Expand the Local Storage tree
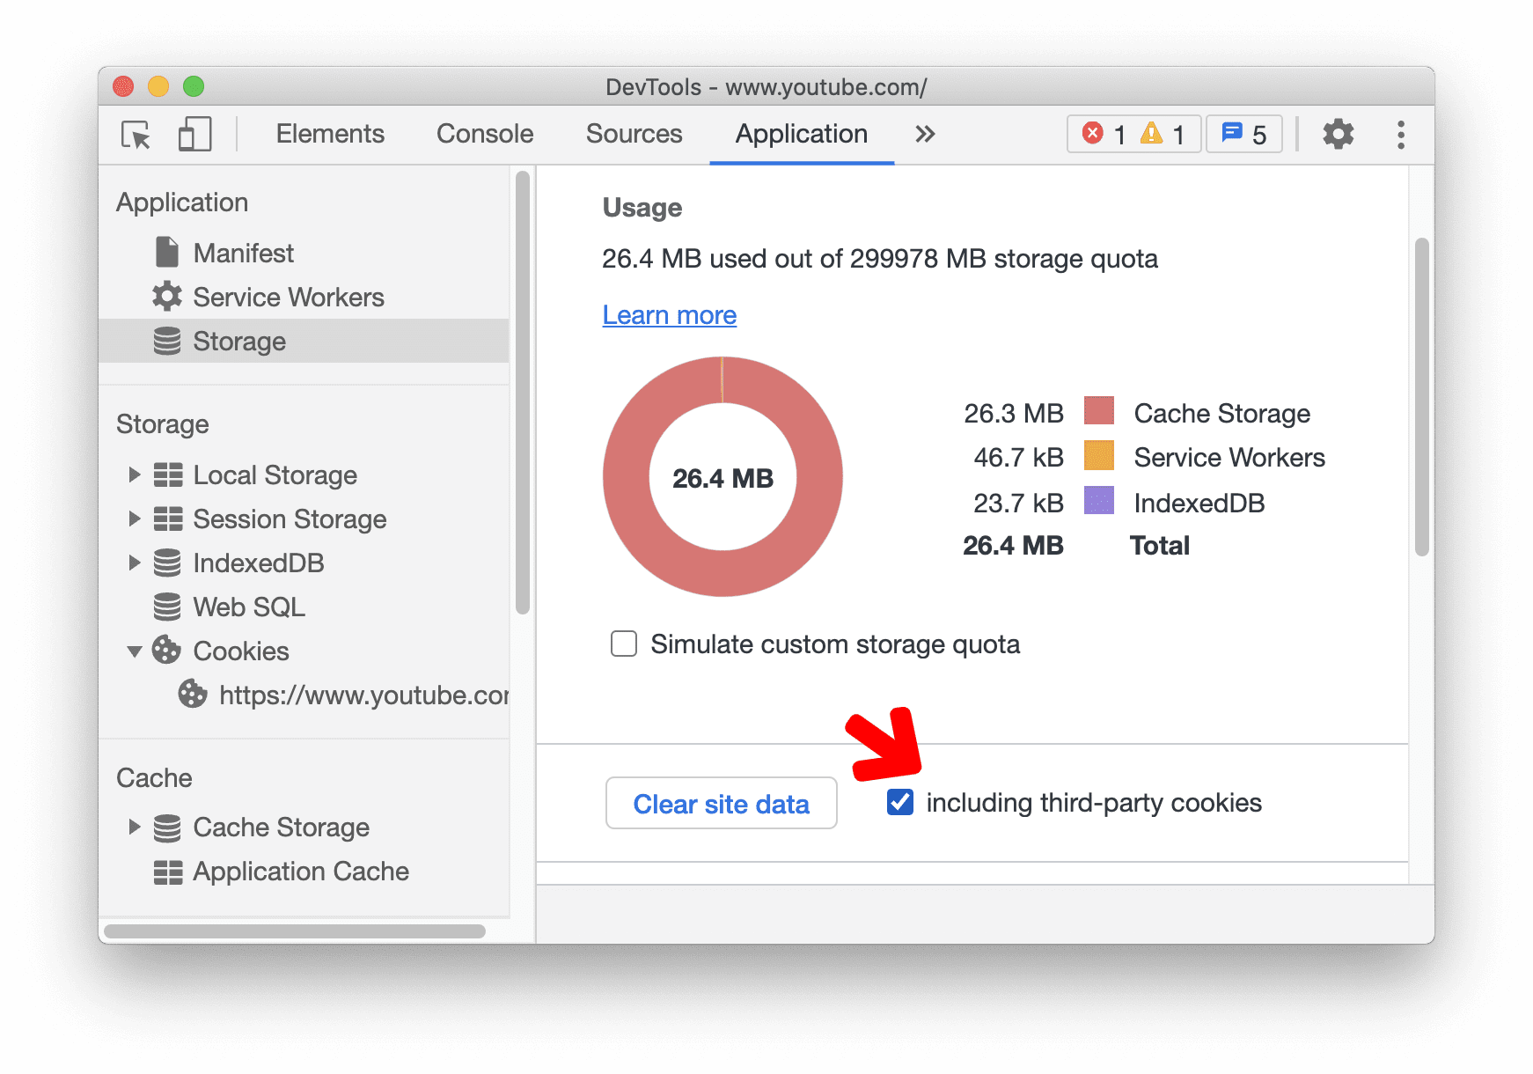The width and height of the screenshot is (1533, 1074). (x=135, y=474)
